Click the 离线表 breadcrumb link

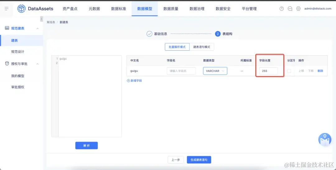pyautogui.click(x=51, y=22)
